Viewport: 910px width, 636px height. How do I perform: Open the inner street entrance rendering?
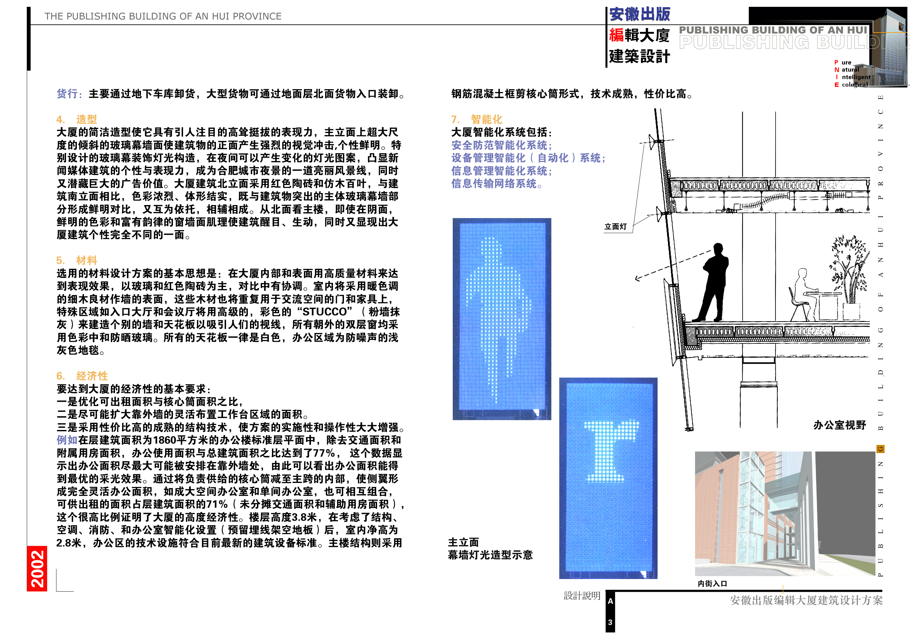785,514
